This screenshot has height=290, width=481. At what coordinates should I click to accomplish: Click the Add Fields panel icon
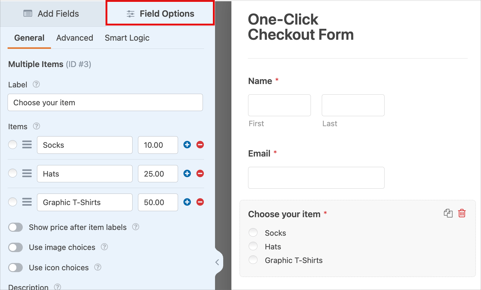[x=28, y=13]
